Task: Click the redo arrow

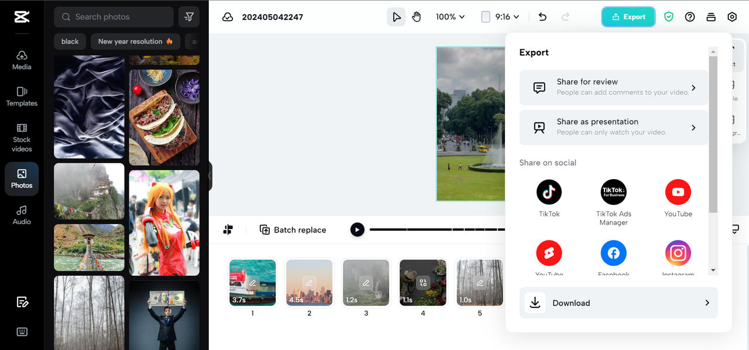Action: (x=565, y=17)
